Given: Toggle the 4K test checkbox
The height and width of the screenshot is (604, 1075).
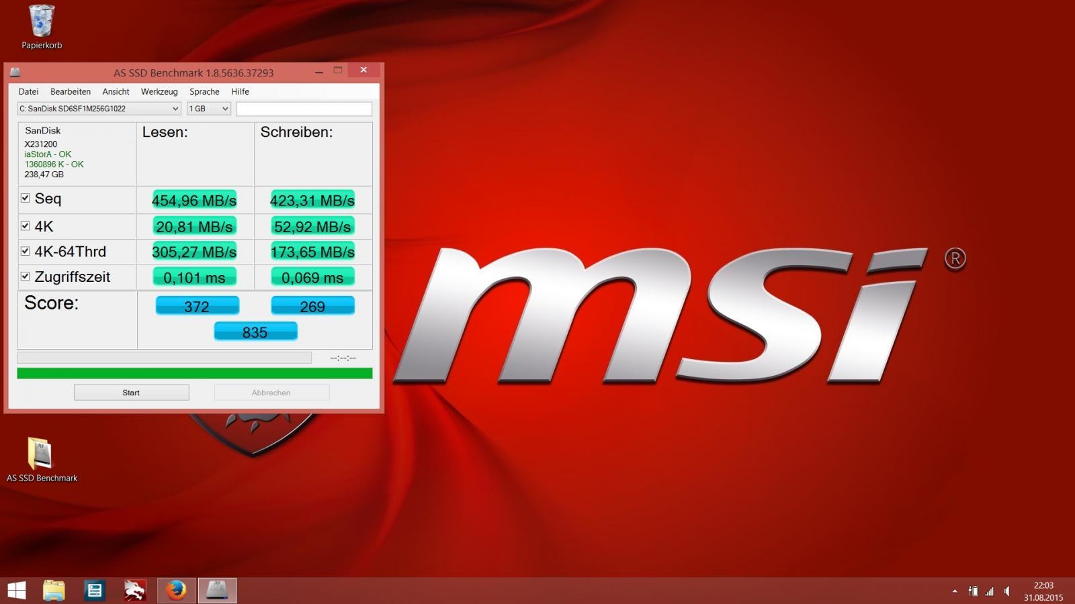Looking at the screenshot, I should [25, 226].
